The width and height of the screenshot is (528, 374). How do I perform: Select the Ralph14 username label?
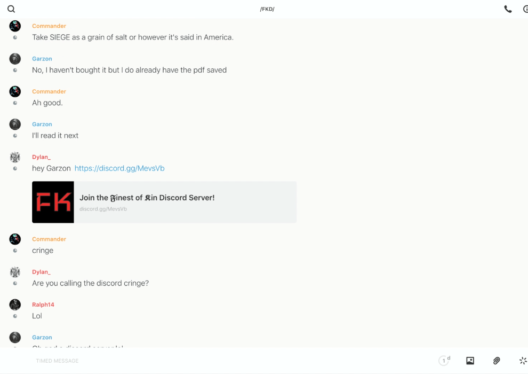pos(43,305)
